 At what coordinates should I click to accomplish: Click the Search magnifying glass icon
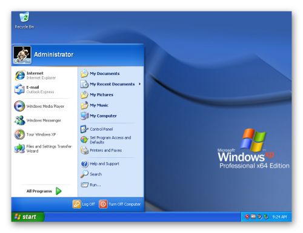(84, 174)
